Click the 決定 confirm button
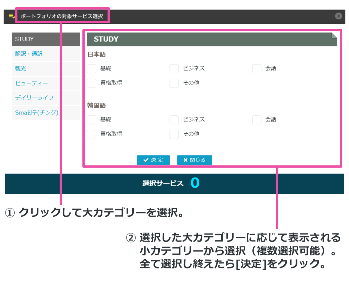349x281 pixels. [x=153, y=160]
